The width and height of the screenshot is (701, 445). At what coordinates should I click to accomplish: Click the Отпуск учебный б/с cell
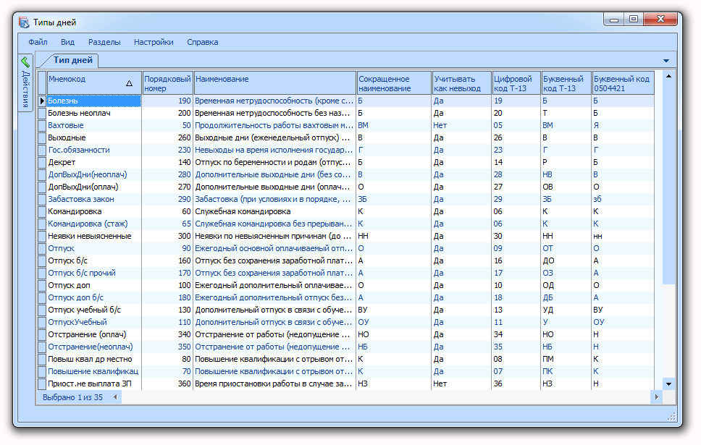94,310
